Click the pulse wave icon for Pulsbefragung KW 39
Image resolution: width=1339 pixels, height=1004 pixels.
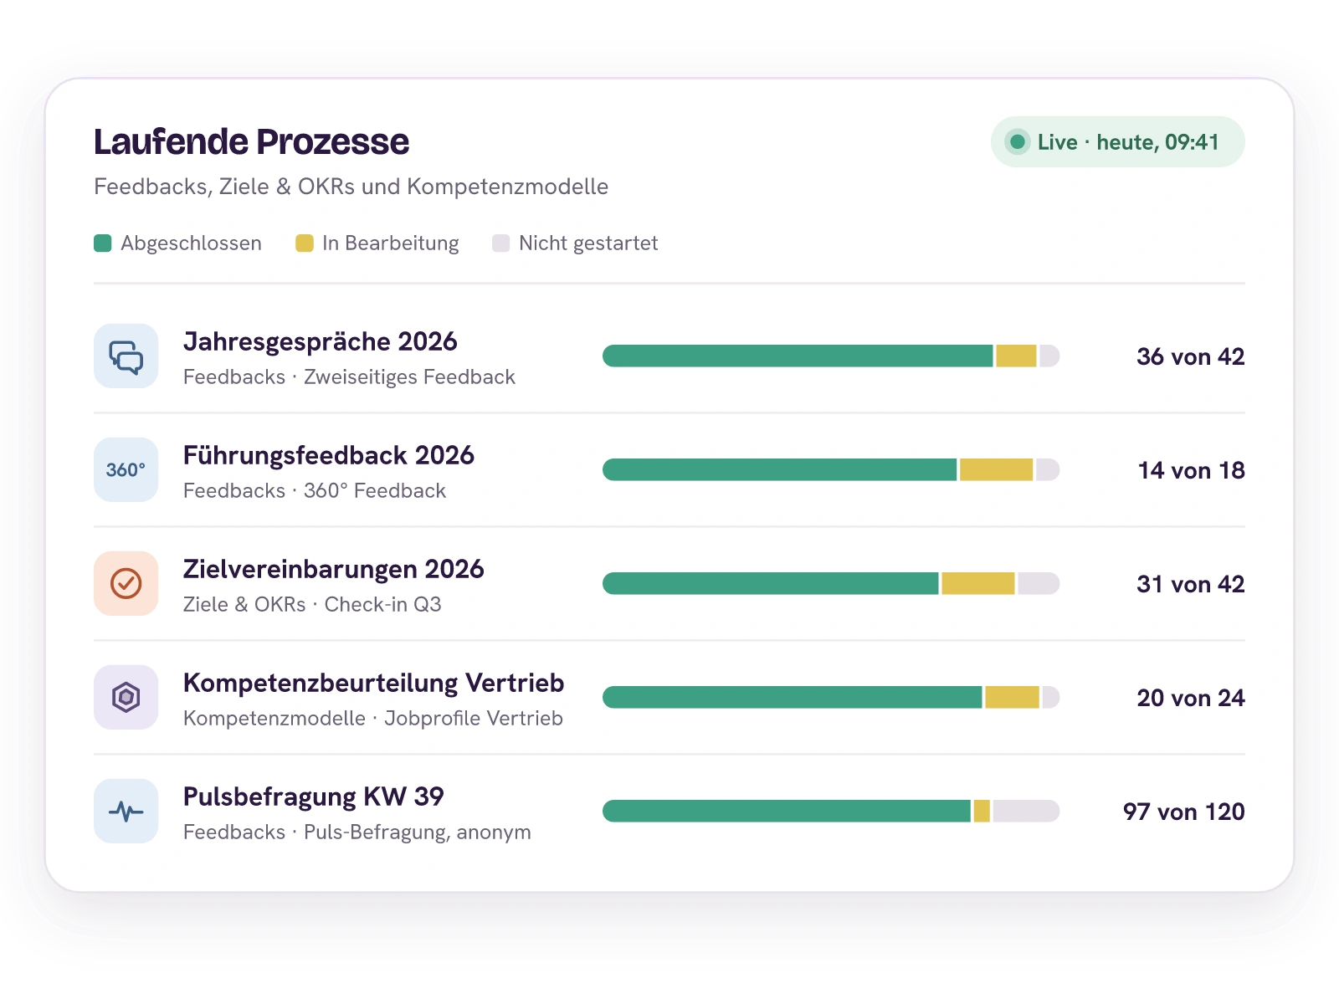click(126, 811)
